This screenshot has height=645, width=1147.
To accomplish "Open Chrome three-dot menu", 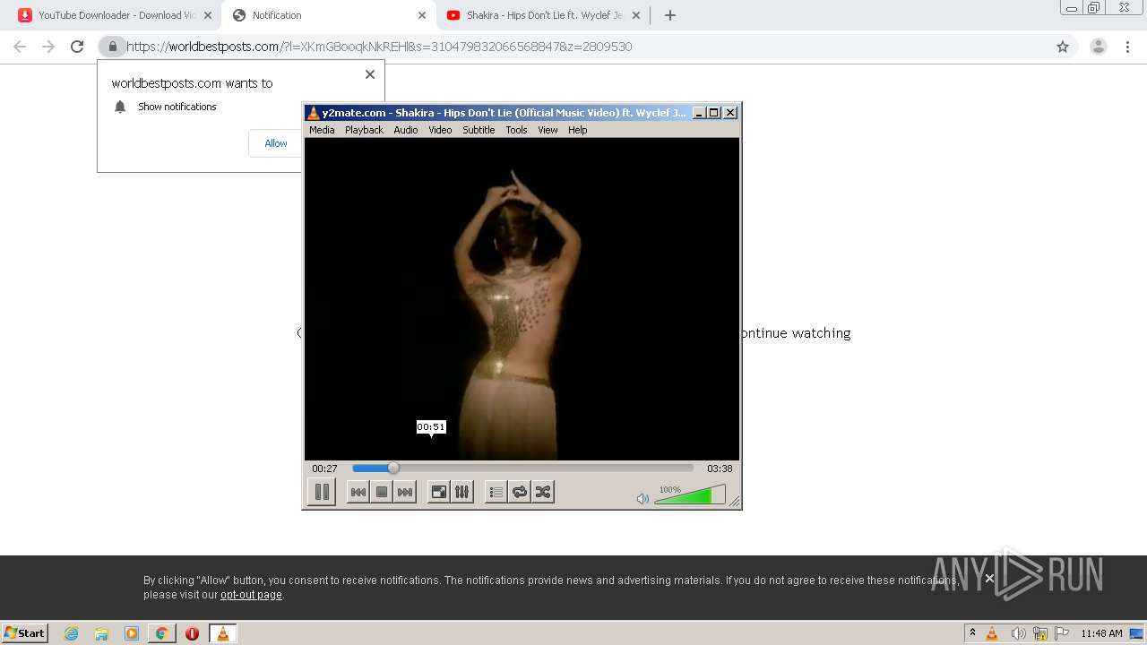I will pos(1127,47).
